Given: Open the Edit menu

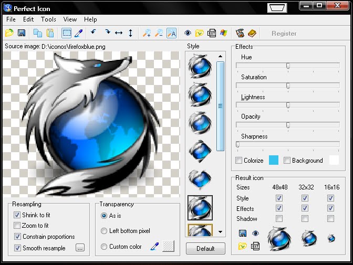Looking at the screenshot, I should pos(28,19).
